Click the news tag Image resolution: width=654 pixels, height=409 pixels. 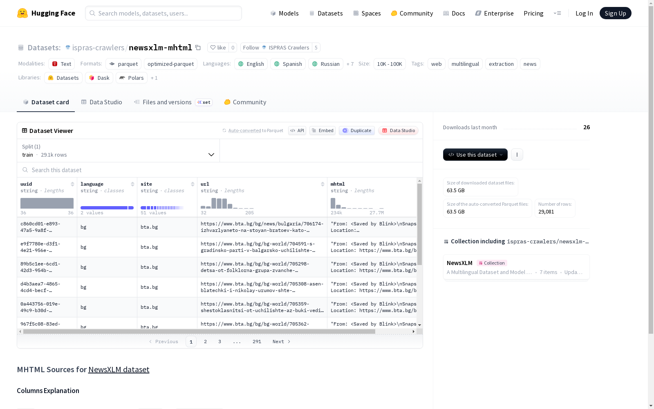pyautogui.click(x=530, y=64)
